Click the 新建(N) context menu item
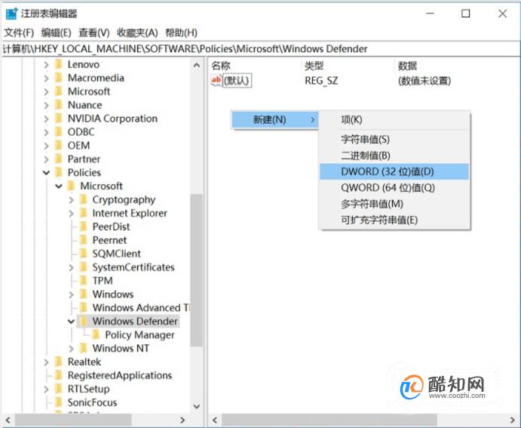Viewport: 521px width, 428px height. pyautogui.click(x=274, y=120)
